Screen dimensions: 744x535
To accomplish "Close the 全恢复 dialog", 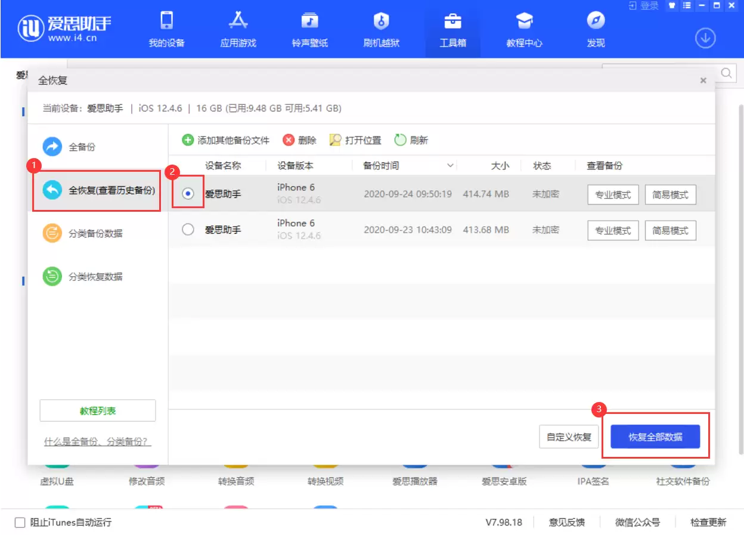I will (x=703, y=80).
